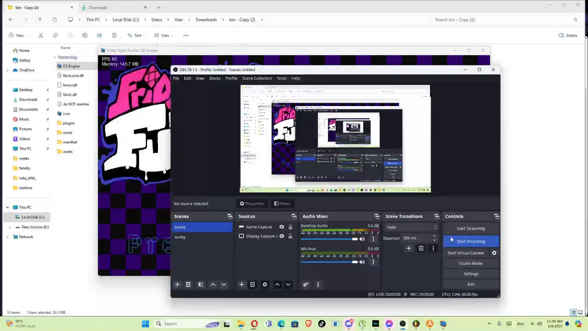Open OBS Edit menu
The image size is (588, 331).
[188, 78]
